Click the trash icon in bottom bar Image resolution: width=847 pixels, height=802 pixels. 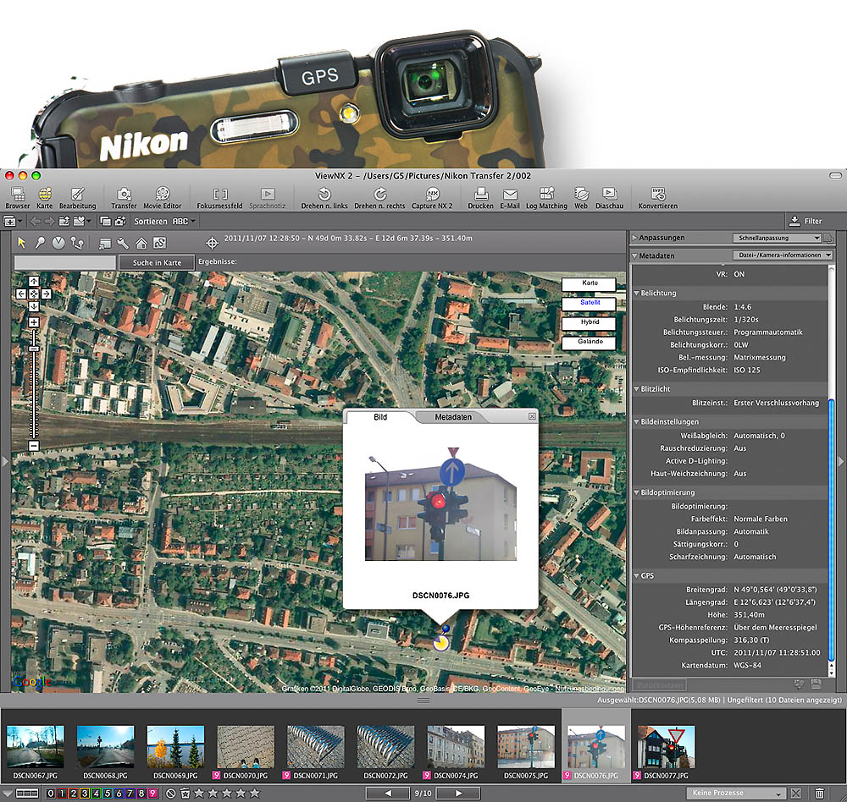tap(820, 793)
